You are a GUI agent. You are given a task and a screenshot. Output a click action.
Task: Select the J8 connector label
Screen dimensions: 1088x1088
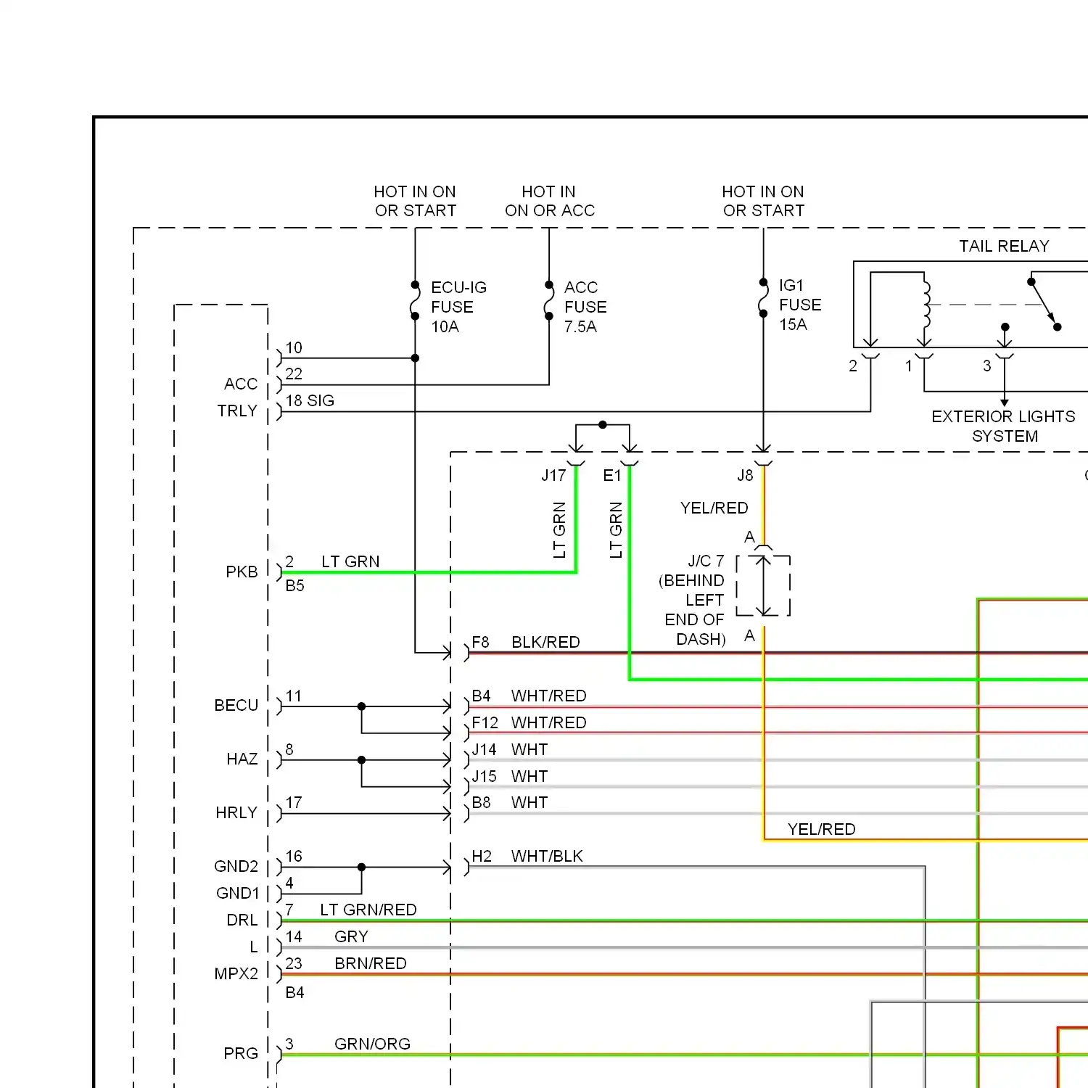tap(745, 475)
